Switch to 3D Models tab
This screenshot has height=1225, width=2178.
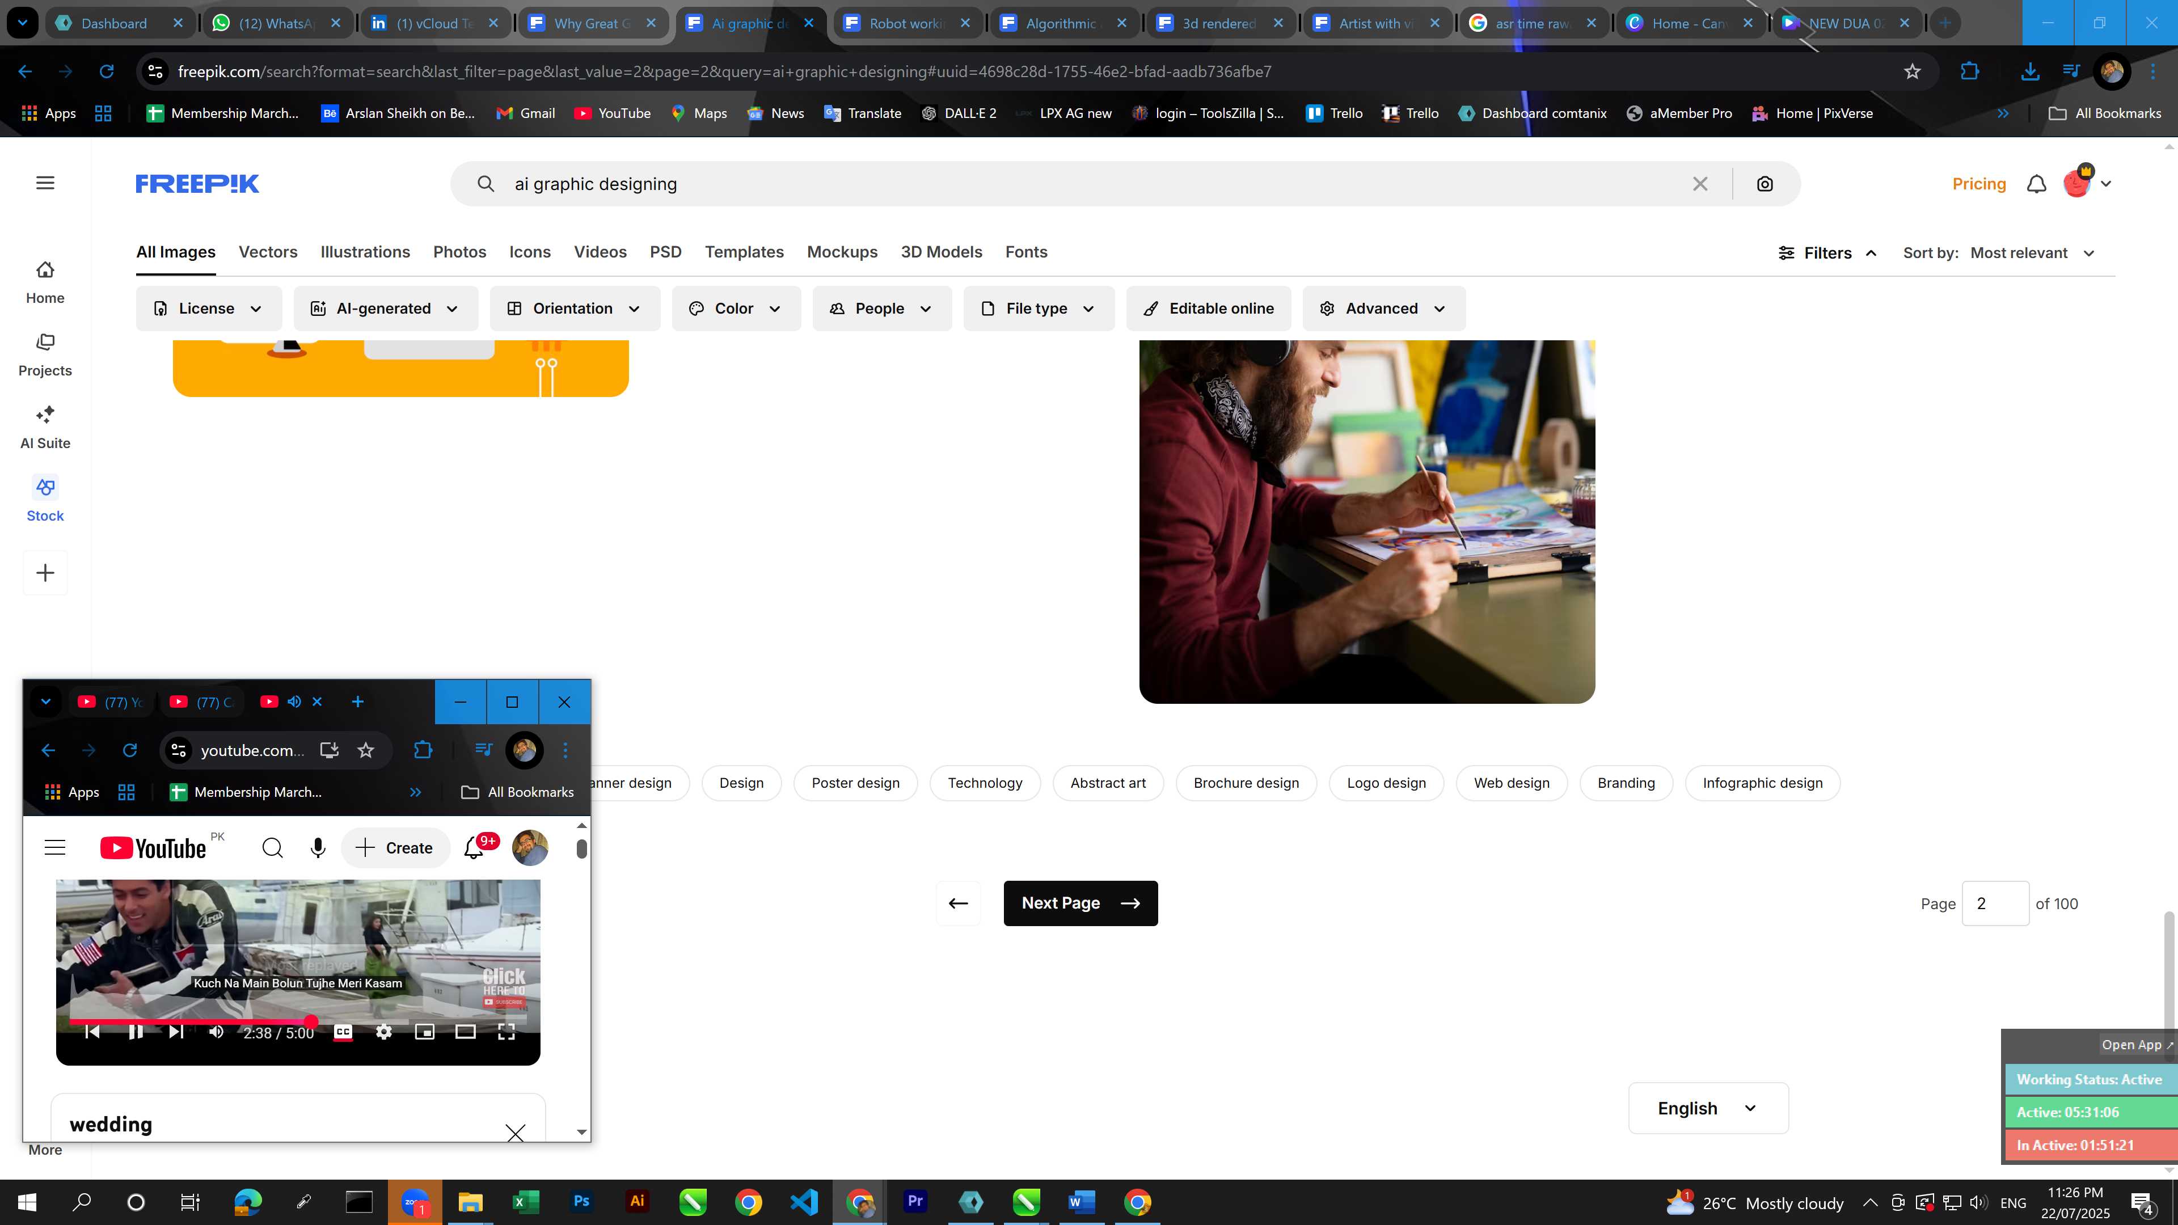[x=941, y=252]
